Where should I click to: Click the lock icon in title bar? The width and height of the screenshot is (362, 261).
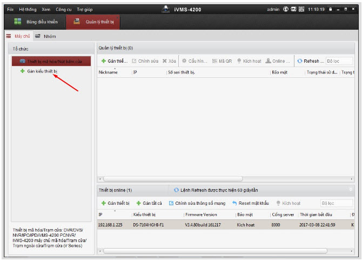[x=330, y=10]
